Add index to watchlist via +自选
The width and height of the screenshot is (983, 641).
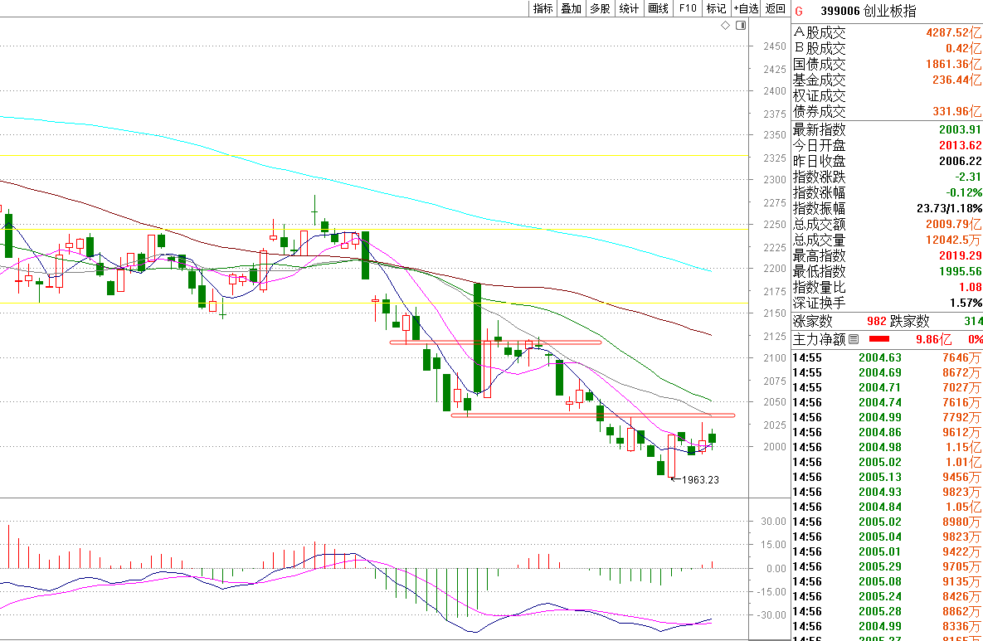(x=746, y=8)
